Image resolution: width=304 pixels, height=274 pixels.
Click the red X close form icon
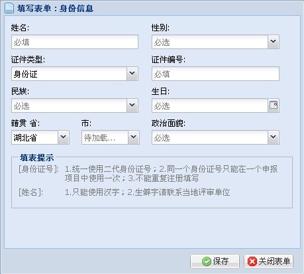pyautogui.click(x=252, y=261)
